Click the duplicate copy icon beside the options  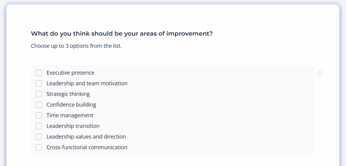coord(320,73)
